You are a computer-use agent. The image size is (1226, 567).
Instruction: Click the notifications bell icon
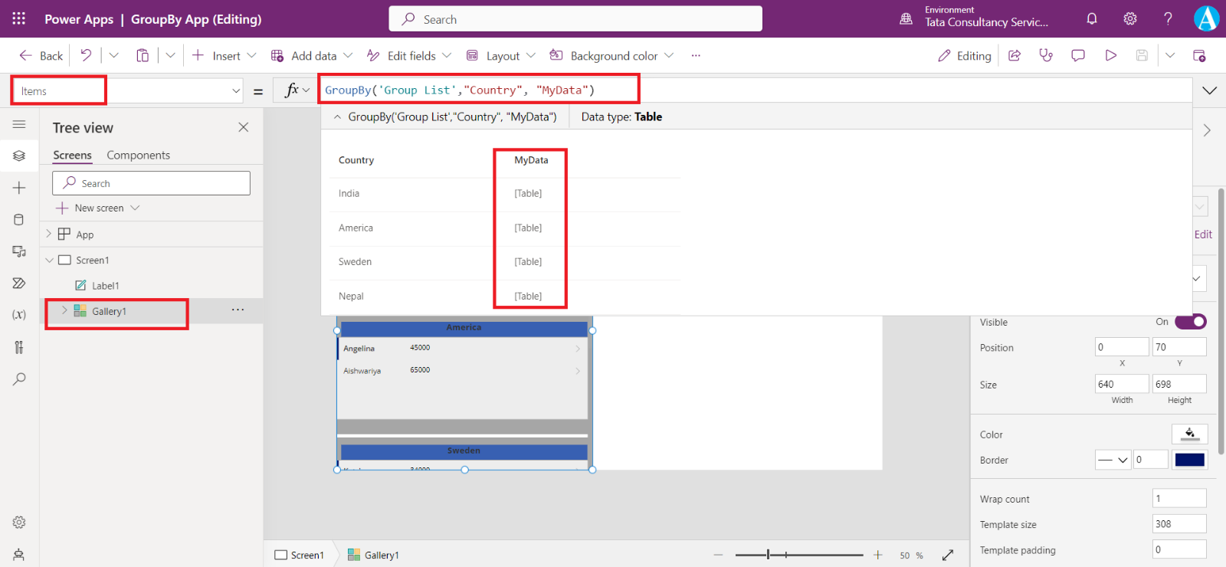(x=1092, y=19)
